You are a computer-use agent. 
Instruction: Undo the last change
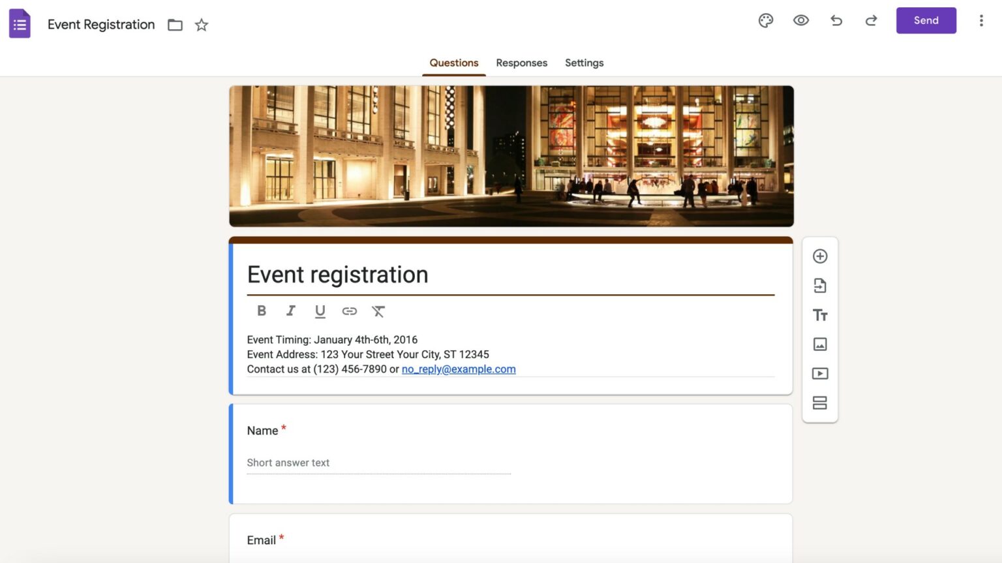point(836,21)
